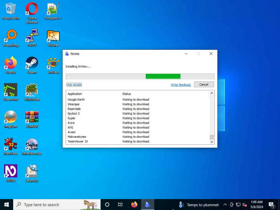Screen dimensions: 280x210
Task: Open the network tray icon
Action: [238, 205]
